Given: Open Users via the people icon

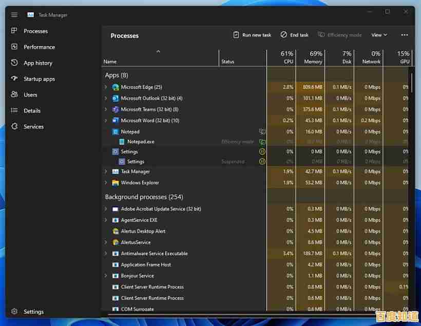Looking at the screenshot, I should (14, 94).
